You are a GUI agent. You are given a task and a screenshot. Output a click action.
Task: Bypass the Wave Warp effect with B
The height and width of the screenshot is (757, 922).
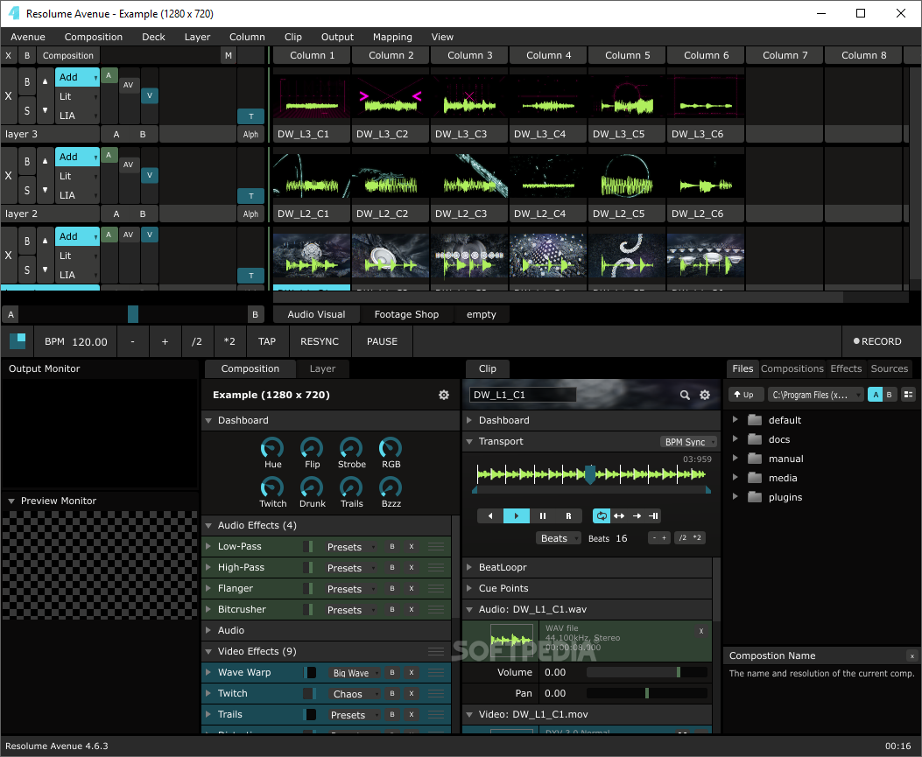(392, 672)
